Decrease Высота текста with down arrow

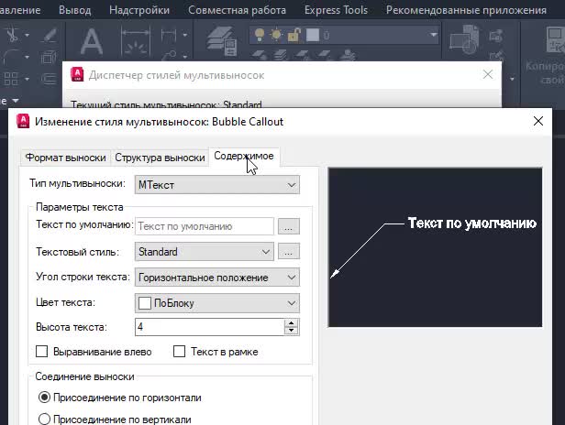[291, 331]
